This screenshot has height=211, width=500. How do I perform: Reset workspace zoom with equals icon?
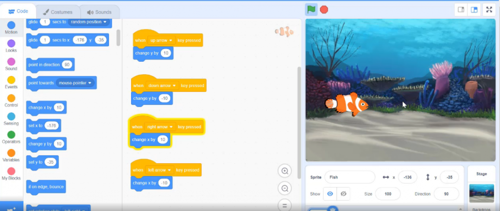(x=285, y=205)
